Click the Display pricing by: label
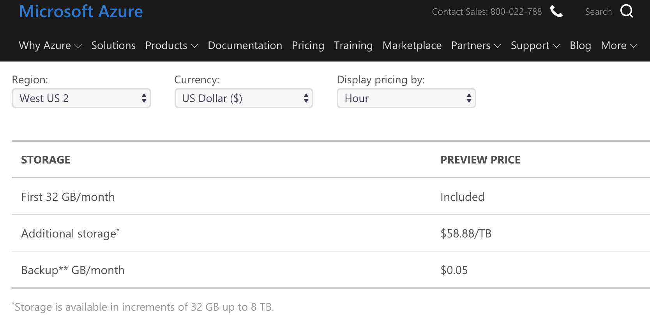This screenshot has width=650, height=334. 381,79
